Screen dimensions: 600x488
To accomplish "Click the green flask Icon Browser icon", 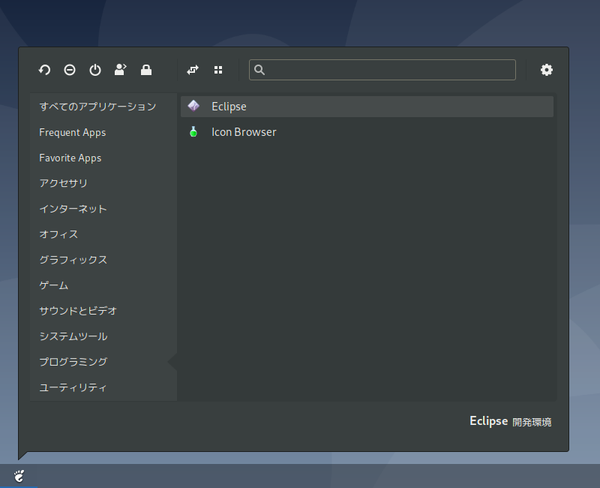I will 193,132.
